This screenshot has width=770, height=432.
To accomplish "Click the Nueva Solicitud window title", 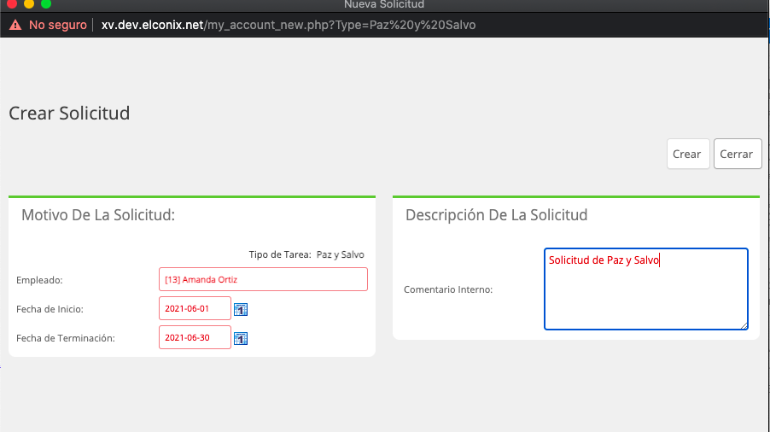I will pyautogui.click(x=384, y=4).
